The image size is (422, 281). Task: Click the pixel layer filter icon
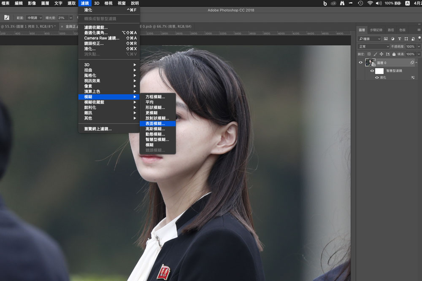386,39
